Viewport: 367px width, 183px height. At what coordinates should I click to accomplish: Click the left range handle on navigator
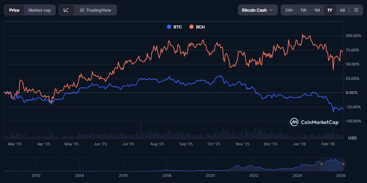click(322, 164)
